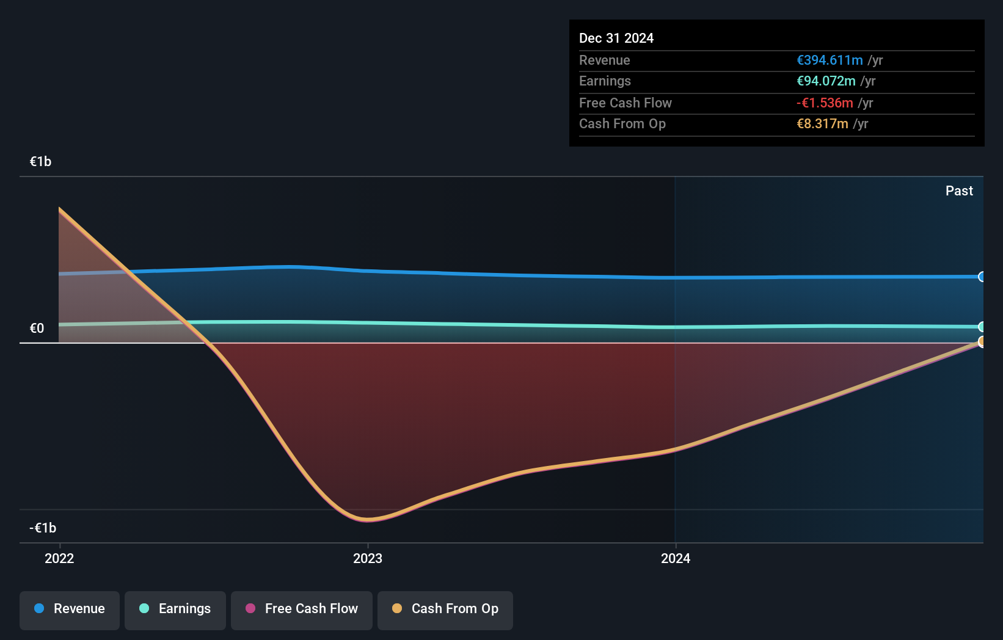
Task: Select the 2024 x-axis label
Action: pos(676,558)
